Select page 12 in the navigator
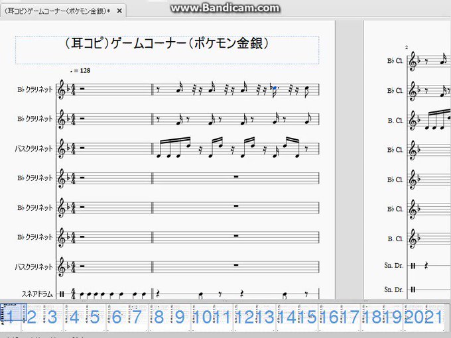This screenshot has height=338, width=451. (x=244, y=317)
